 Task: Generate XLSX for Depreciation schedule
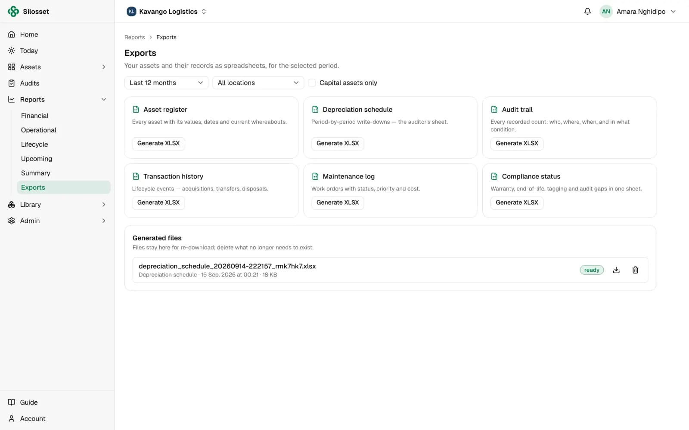(338, 144)
